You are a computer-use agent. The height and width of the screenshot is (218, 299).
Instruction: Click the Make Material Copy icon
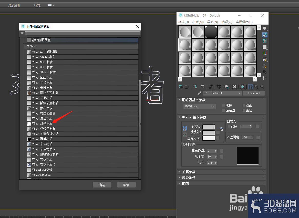coord(211,87)
